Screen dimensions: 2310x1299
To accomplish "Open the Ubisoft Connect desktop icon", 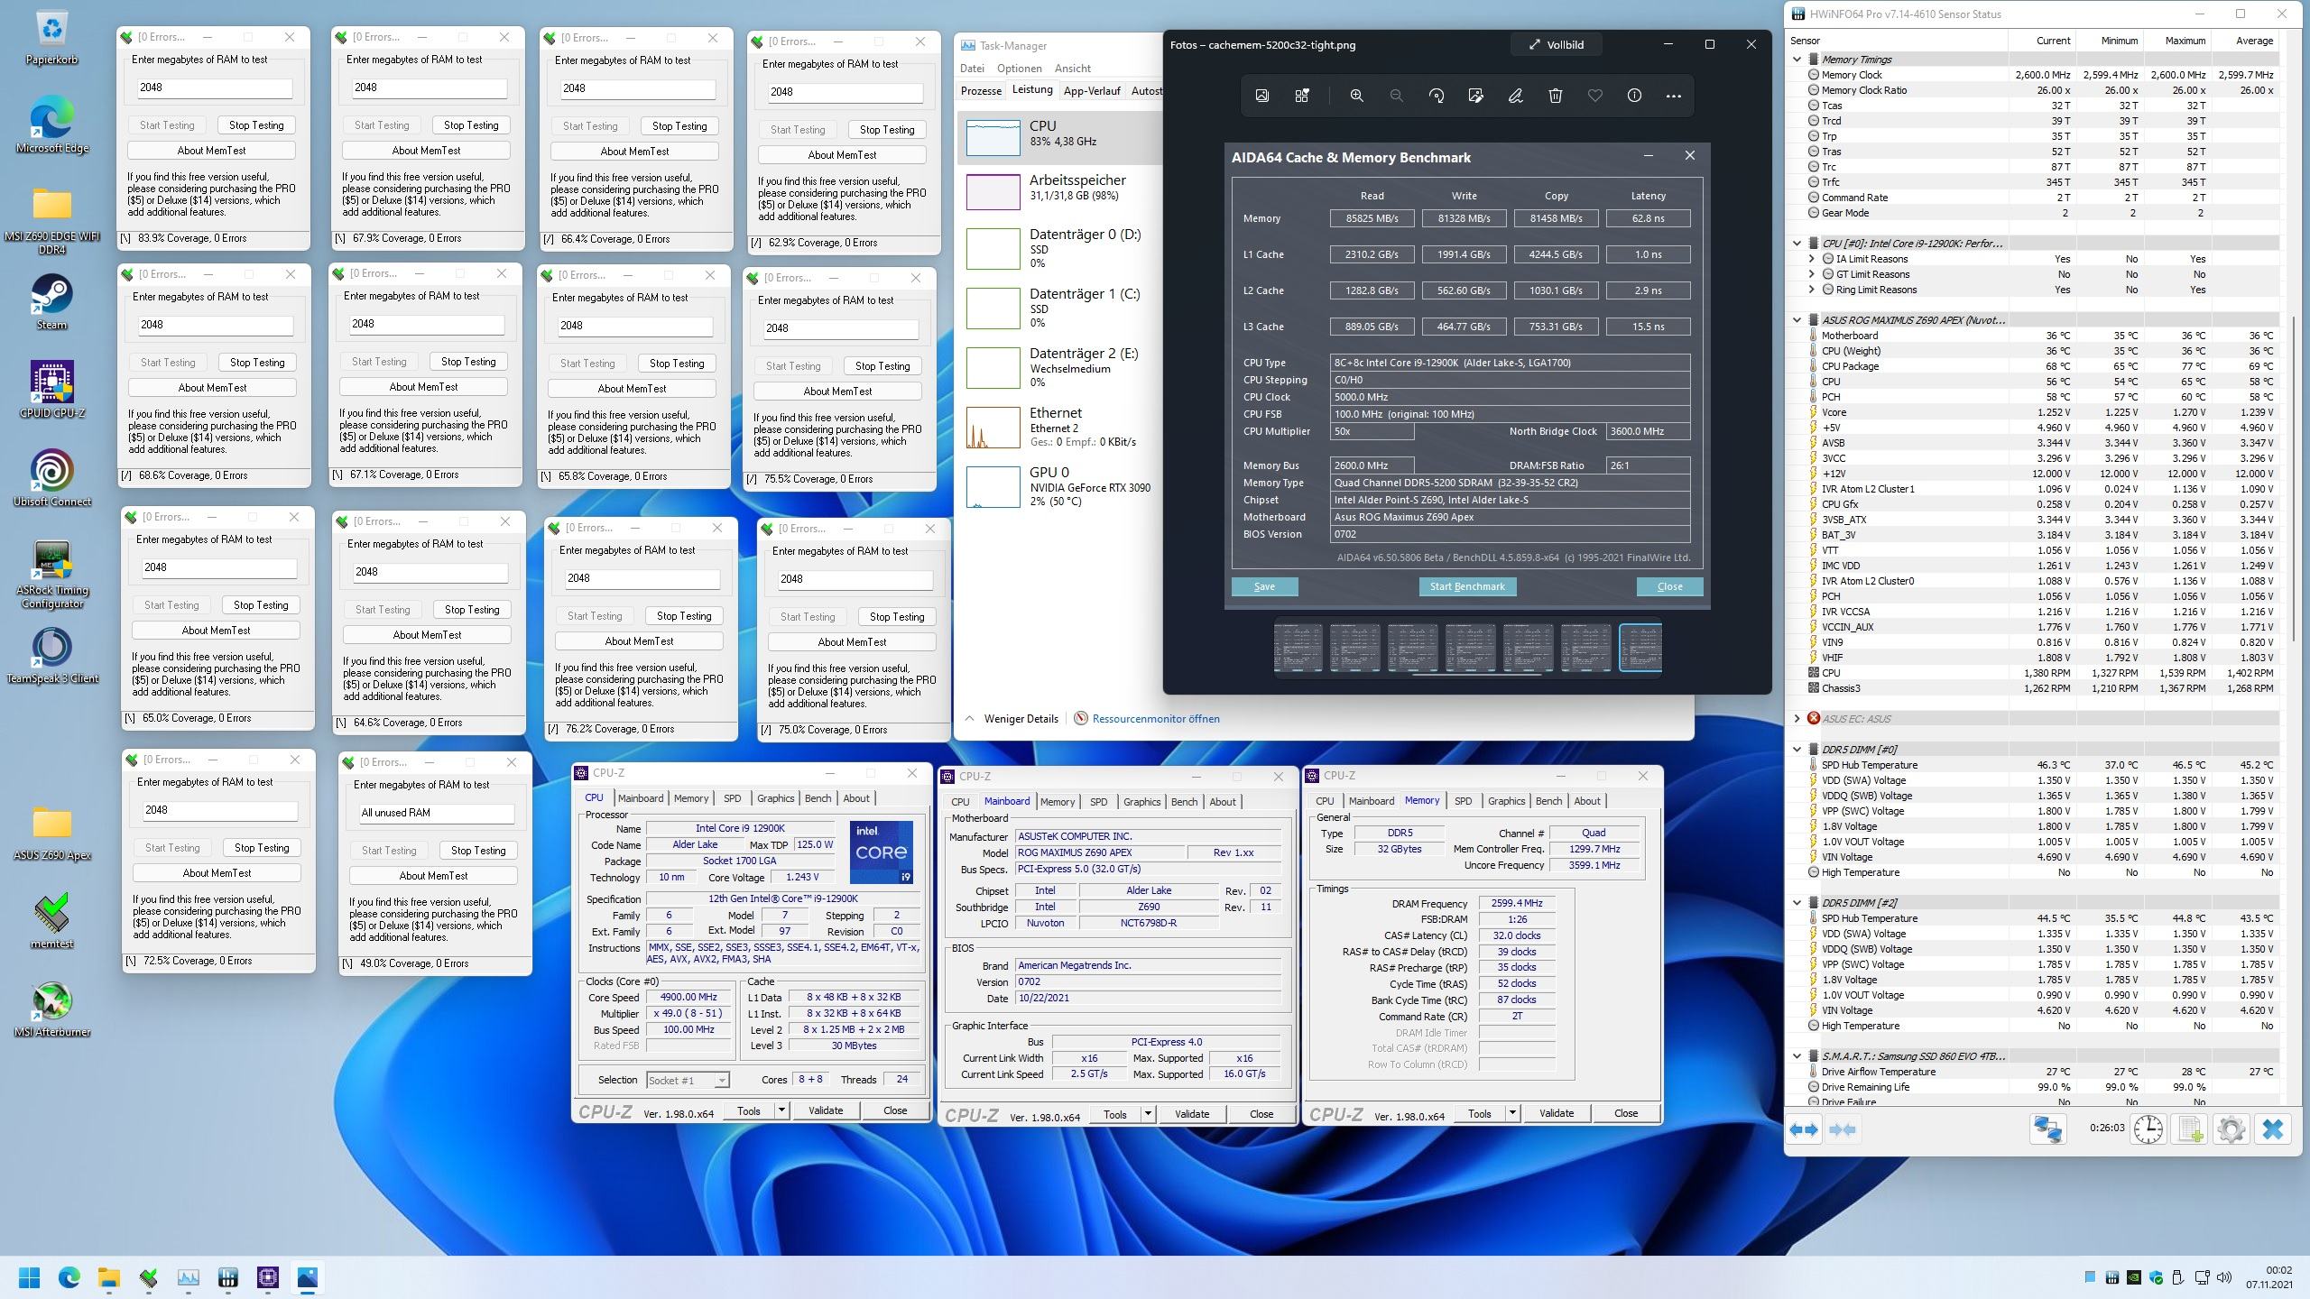I will click(x=51, y=478).
